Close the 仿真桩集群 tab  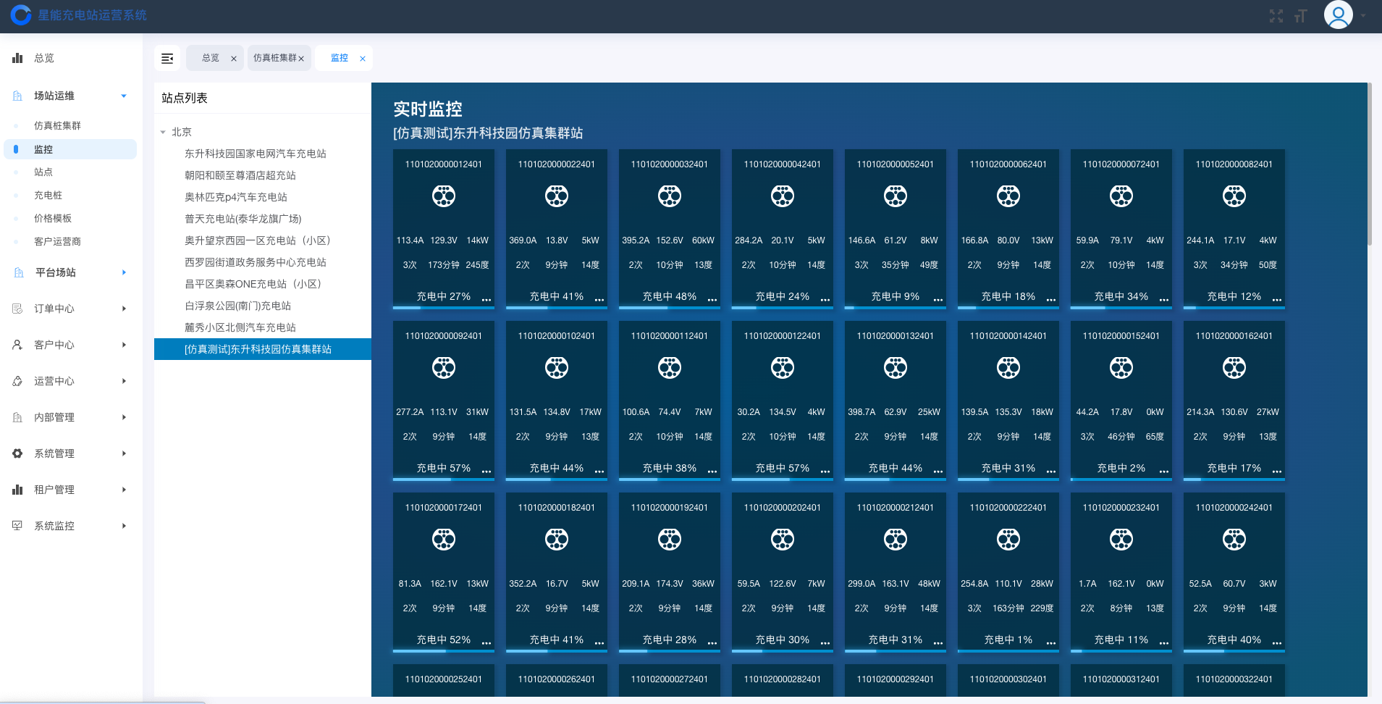(x=301, y=59)
